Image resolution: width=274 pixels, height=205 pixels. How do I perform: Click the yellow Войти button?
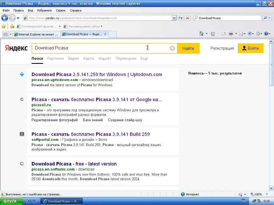pyautogui.click(x=250, y=48)
